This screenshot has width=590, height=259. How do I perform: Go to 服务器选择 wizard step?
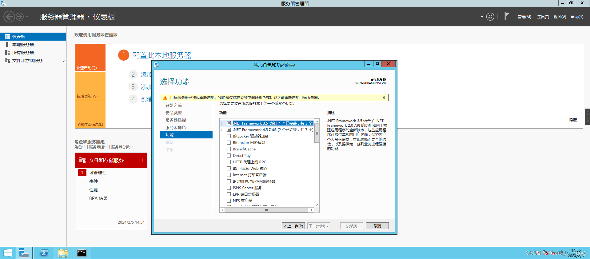(x=176, y=120)
